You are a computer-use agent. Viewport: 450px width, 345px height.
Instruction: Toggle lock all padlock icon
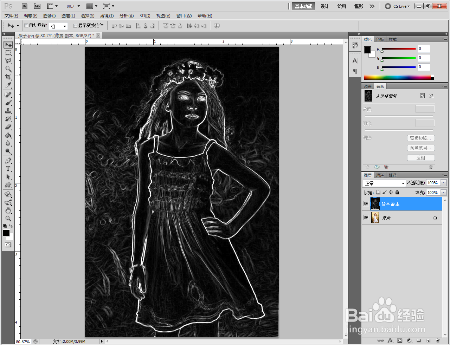[x=397, y=192]
